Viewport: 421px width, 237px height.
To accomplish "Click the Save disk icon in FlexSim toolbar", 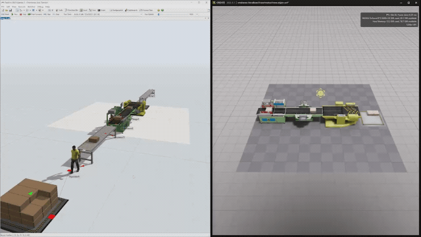I will point(11,11).
